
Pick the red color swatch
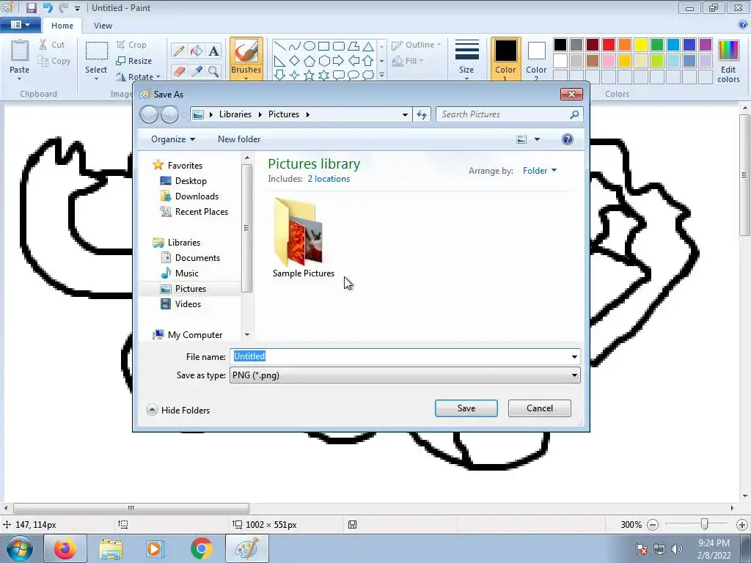click(x=609, y=45)
